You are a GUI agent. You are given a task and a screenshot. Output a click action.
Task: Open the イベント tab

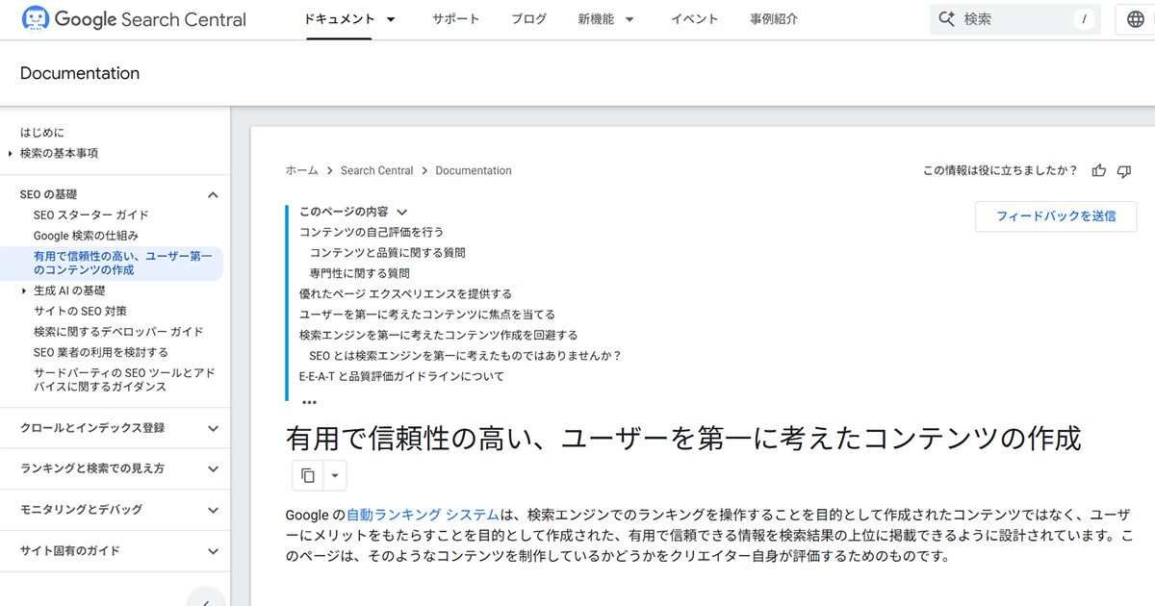click(x=694, y=19)
